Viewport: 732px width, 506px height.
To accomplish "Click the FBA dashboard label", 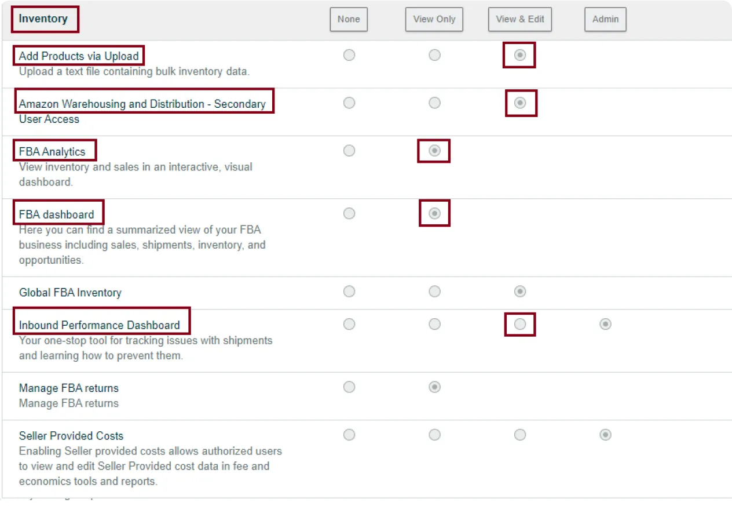I will (56, 214).
